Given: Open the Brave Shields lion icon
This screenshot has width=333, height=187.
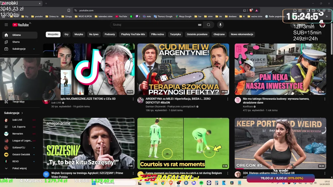Looking at the screenshot, I should (x=251, y=10).
